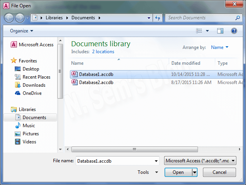Select Database2.accdb file name

[96, 82]
